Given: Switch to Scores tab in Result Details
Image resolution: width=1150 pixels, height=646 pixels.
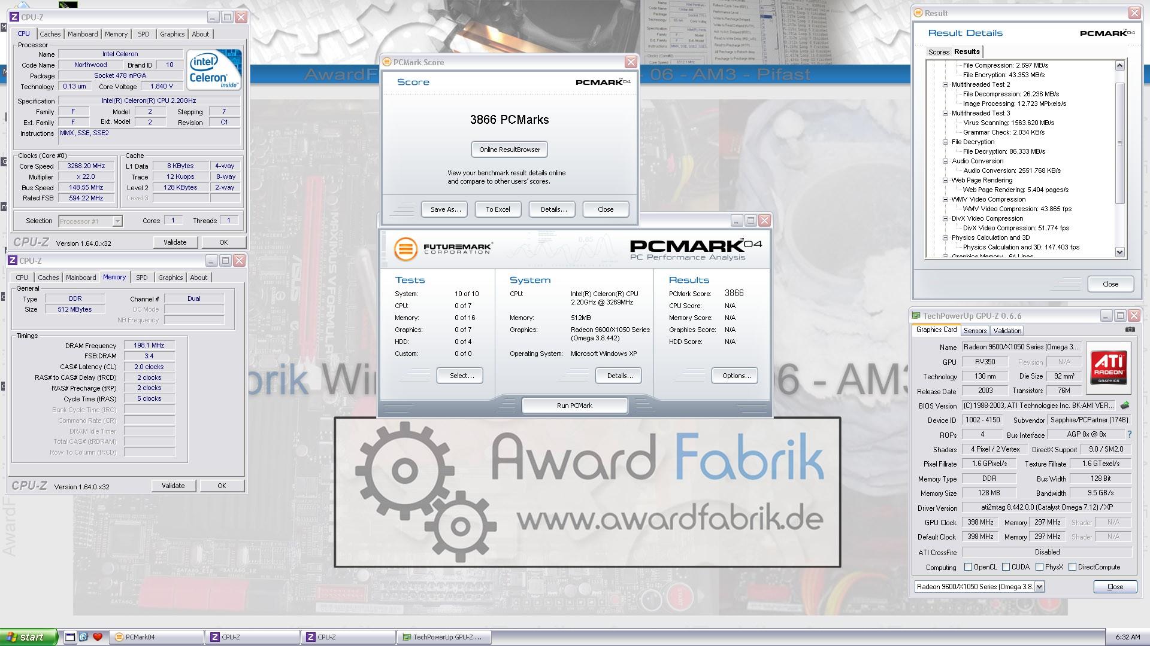Looking at the screenshot, I should [938, 52].
